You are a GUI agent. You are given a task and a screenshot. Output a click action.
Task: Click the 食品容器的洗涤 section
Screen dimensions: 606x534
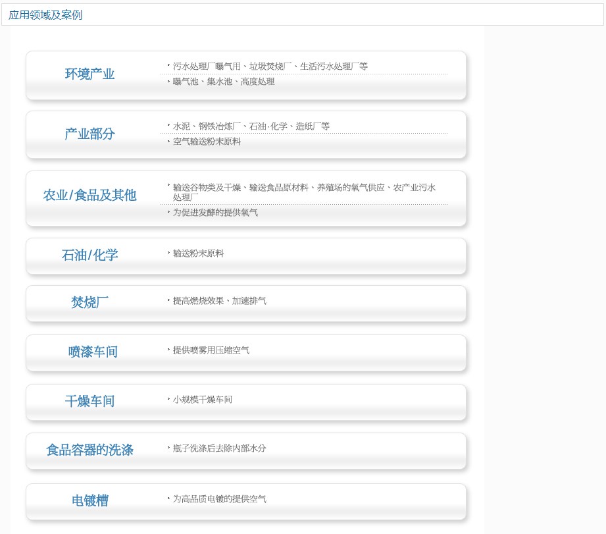[89, 450]
